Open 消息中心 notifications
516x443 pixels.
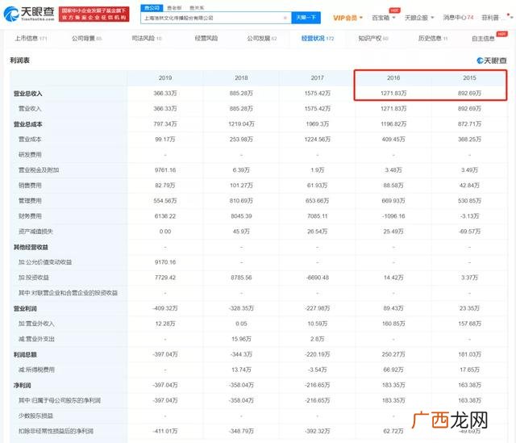tap(458, 18)
